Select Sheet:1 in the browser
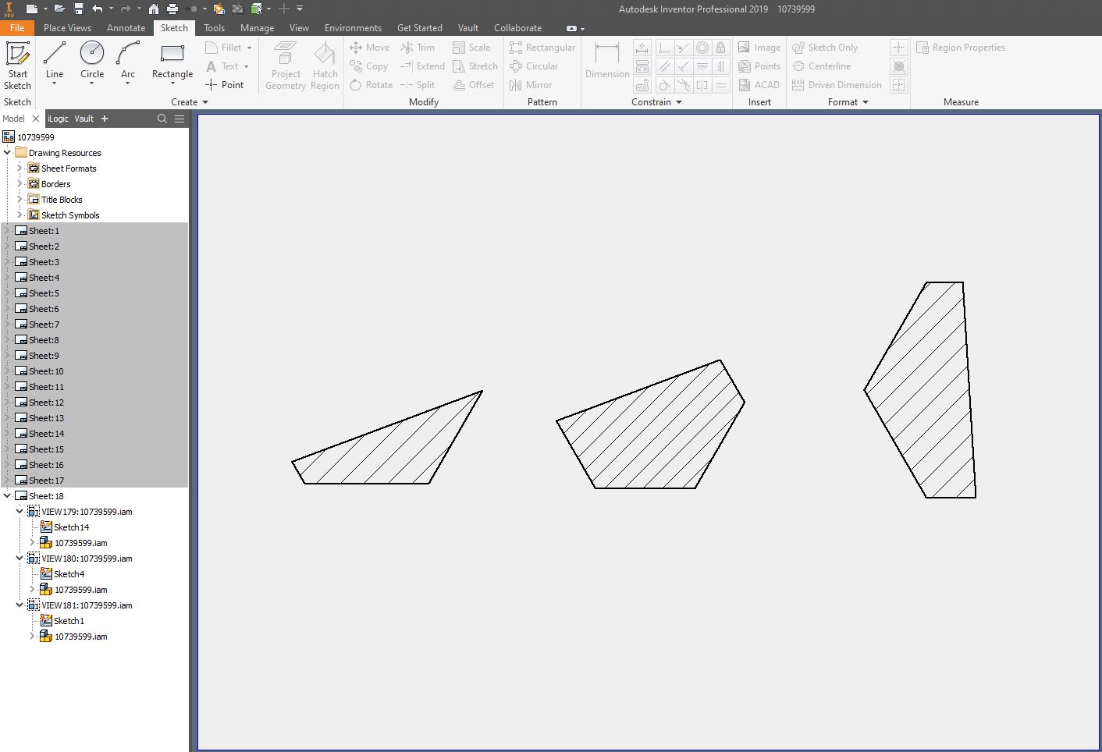Screen dimensions: 1102x752 44,230
